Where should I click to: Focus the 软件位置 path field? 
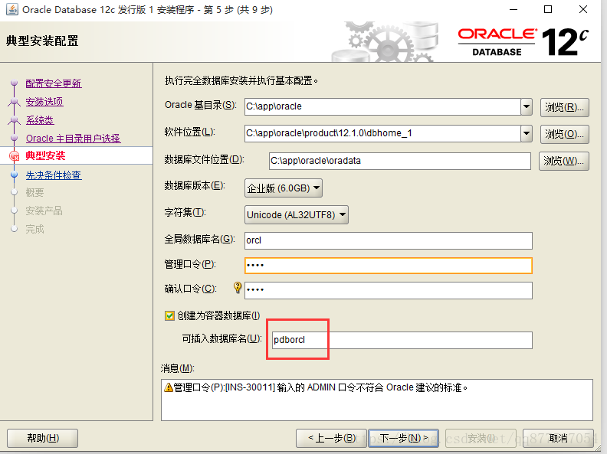coord(382,133)
